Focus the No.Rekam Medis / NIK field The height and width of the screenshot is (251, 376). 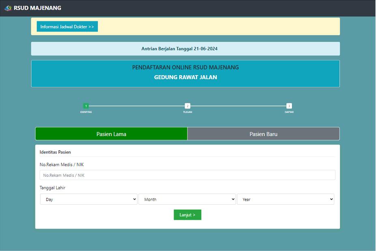(x=187, y=175)
